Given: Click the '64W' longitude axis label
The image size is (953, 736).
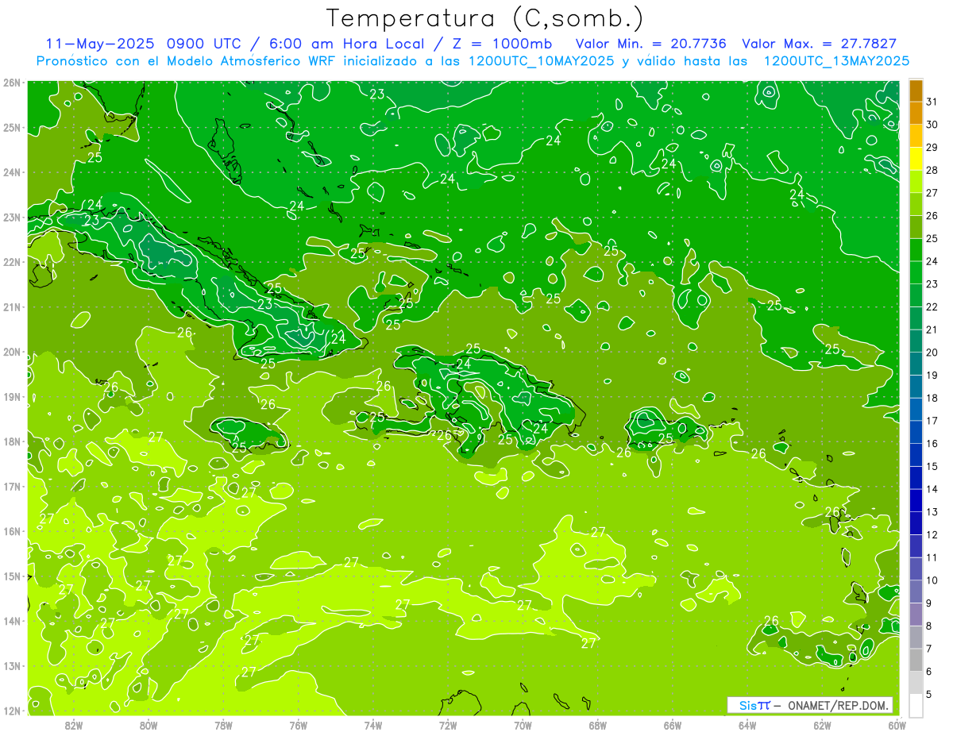Looking at the screenshot, I should 747,725.
